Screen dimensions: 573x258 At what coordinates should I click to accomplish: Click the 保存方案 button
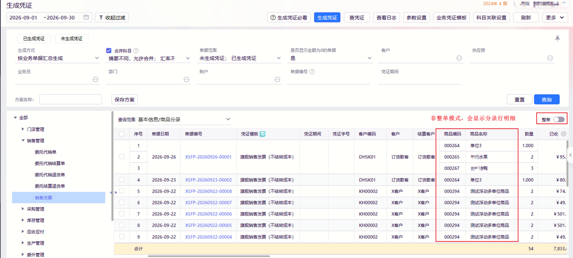click(x=124, y=99)
